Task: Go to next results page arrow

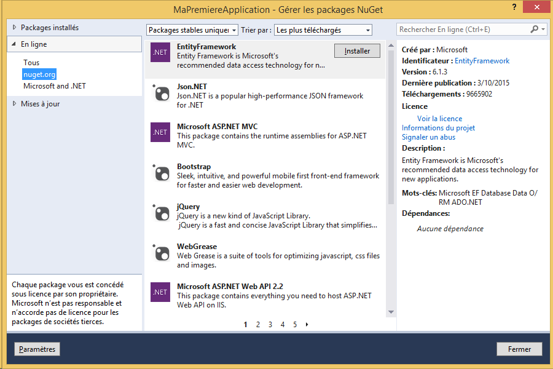Action: pyautogui.click(x=307, y=324)
